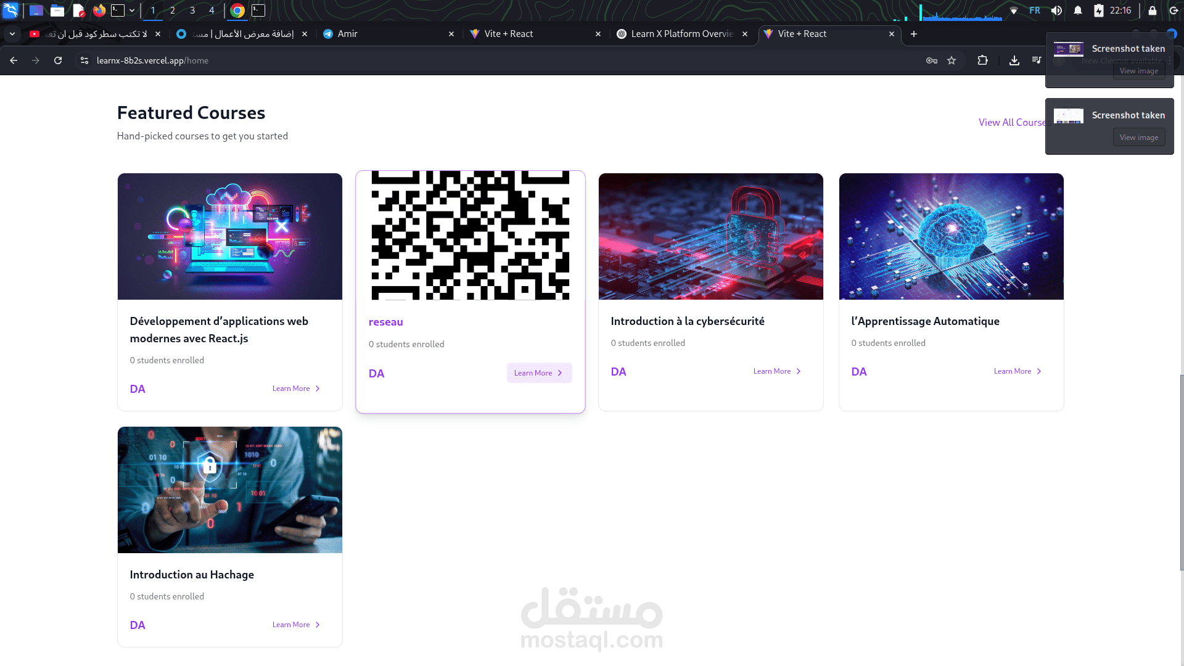Click Learn More on Apprentissage Automatique course
Viewport: 1184px width, 666px height.
click(x=1017, y=371)
